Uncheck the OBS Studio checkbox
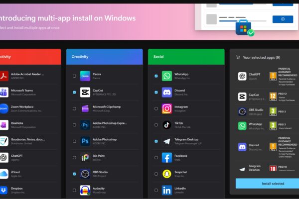This screenshot has width=299, height=199. (x=74, y=174)
